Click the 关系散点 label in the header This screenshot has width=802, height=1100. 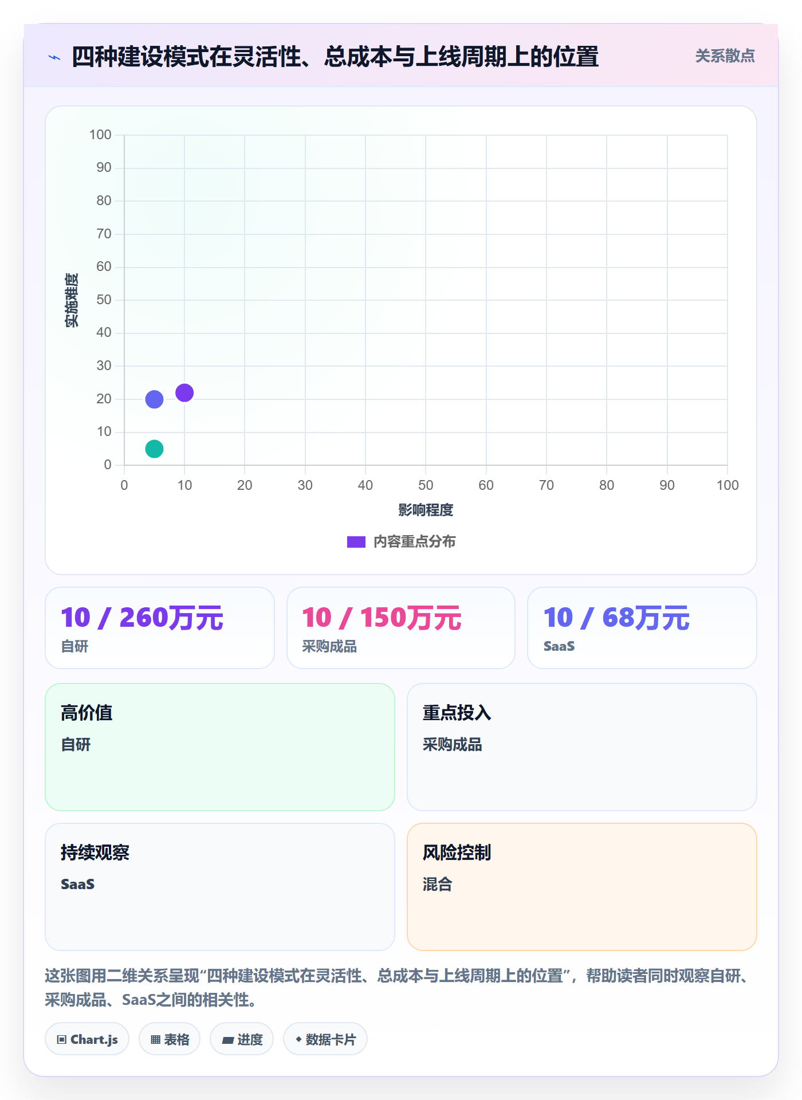(x=725, y=56)
